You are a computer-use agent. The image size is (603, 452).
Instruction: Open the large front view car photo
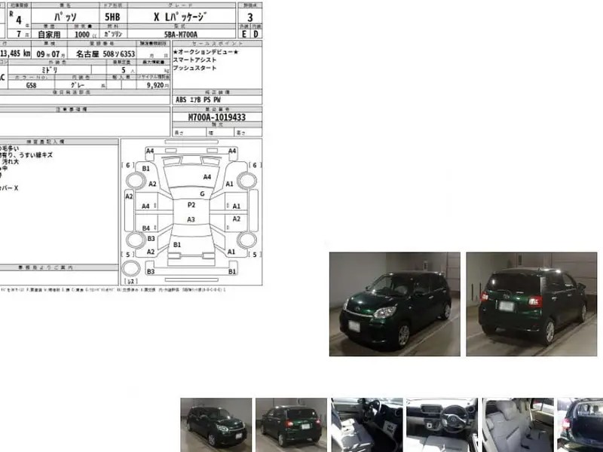(394, 304)
